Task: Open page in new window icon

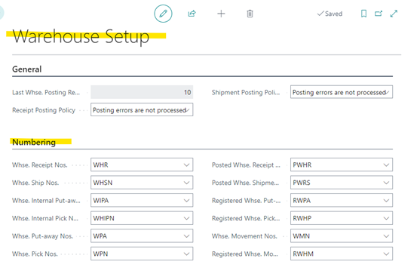Action: [379, 14]
